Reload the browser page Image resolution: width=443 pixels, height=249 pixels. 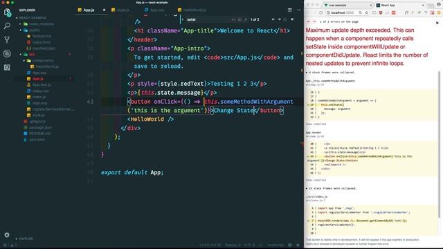point(320,12)
